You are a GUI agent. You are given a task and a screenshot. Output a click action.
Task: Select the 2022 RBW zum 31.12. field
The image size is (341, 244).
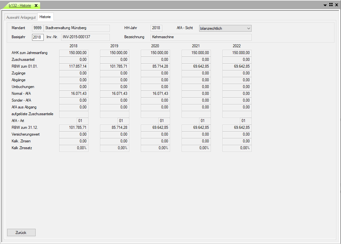[x=237, y=128]
